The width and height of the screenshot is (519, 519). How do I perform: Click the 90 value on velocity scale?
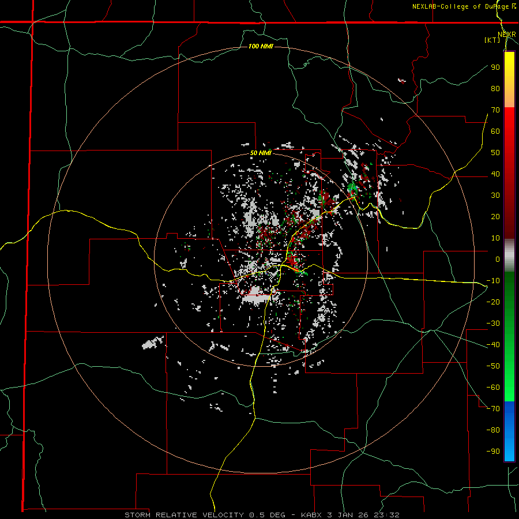(x=495, y=67)
